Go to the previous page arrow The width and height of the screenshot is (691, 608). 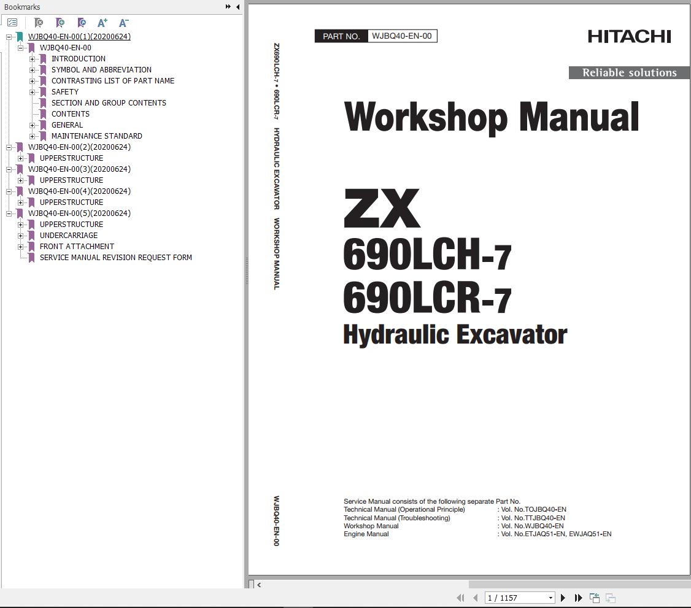pos(475,598)
